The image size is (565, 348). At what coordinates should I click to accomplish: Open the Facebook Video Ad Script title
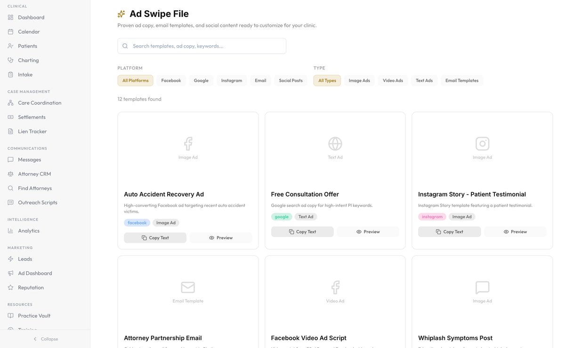pos(309,338)
